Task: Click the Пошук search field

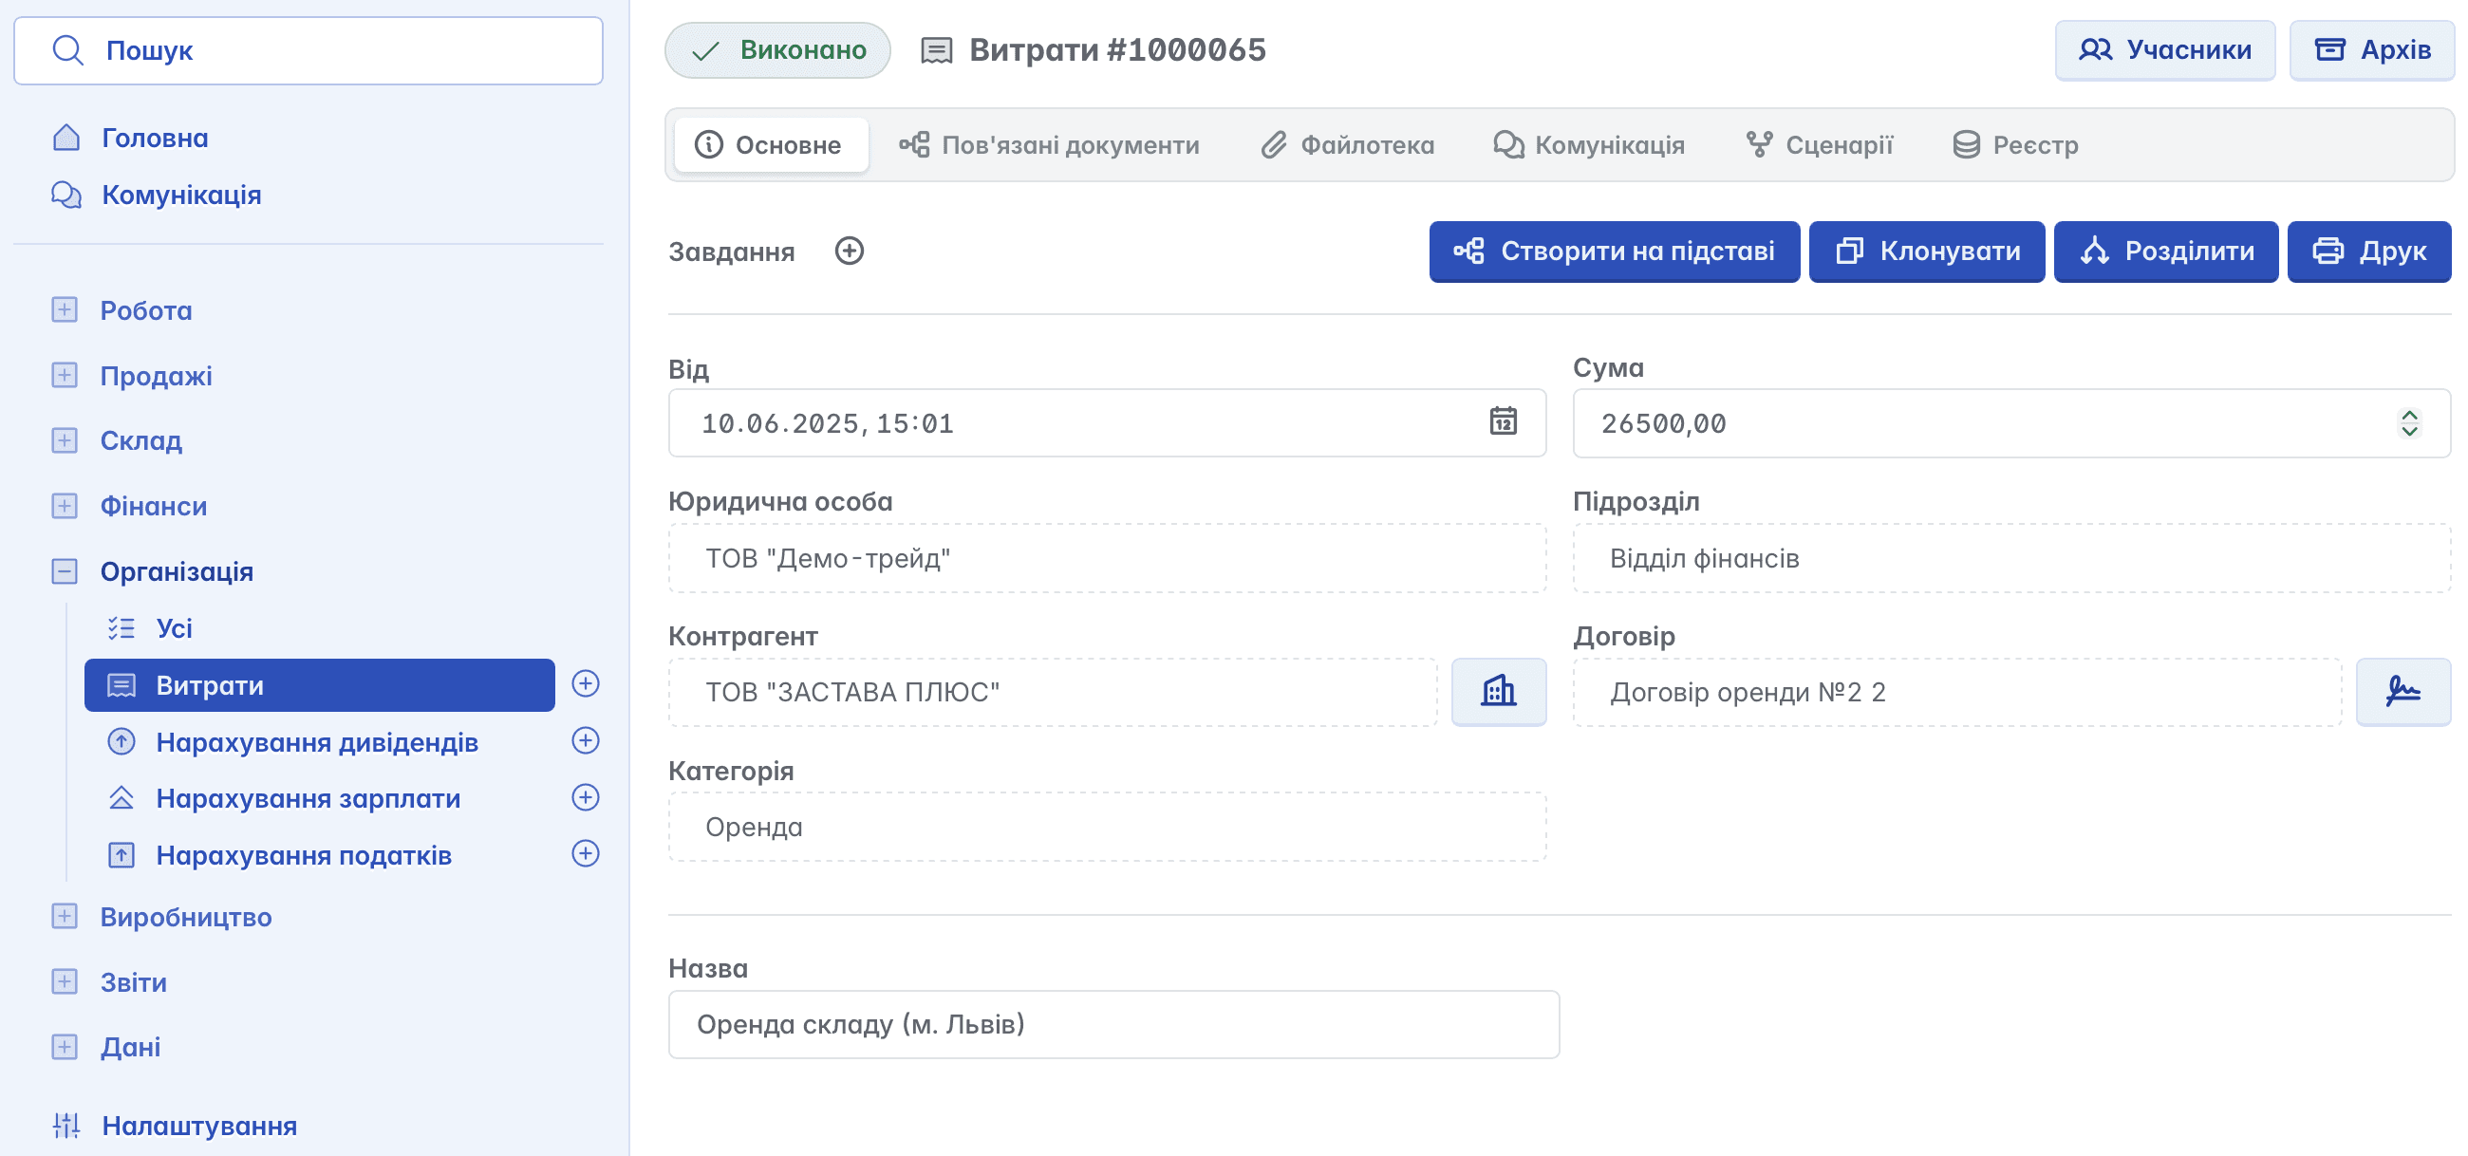Action: point(308,49)
